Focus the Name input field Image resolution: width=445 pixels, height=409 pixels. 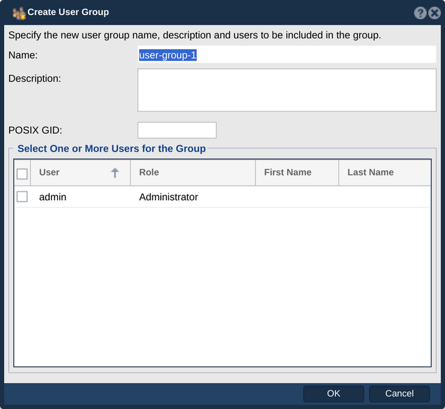point(287,55)
